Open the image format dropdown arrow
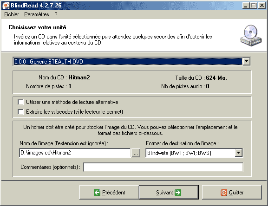Viewport: 268px width, 206px height. tap(239, 153)
